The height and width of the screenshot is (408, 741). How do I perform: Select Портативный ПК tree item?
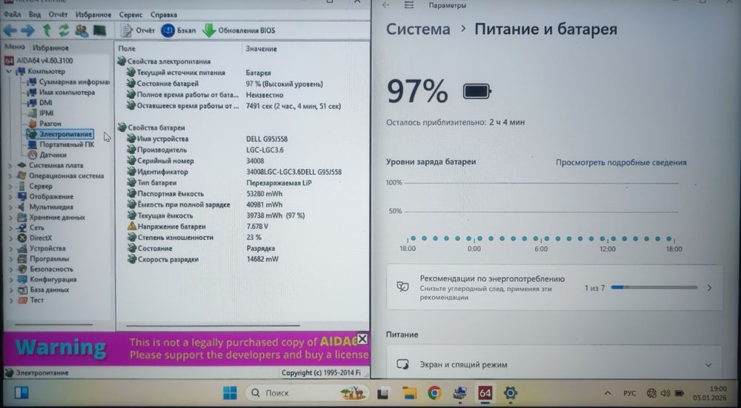point(62,144)
